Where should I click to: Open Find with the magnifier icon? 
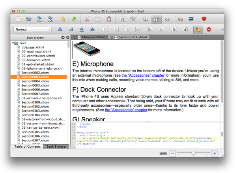pyautogui.click(x=122, y=19)
